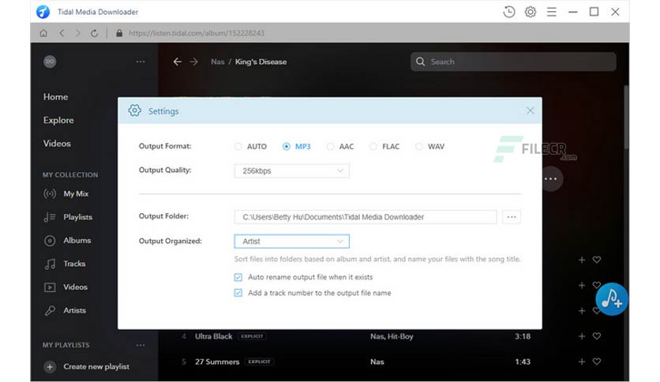Open My Playlists options ellipsis

141,345
